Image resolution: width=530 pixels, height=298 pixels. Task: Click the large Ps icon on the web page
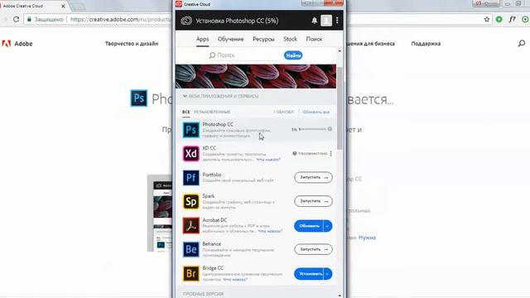click(x=139, y=98)
